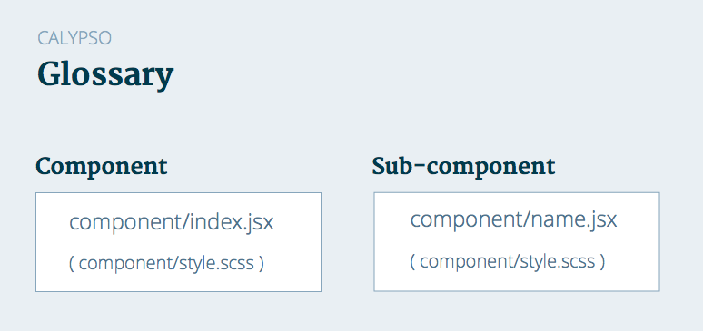Click component/style.scss in the Component box
703x331 pixels.
click(x=166, y=263)
